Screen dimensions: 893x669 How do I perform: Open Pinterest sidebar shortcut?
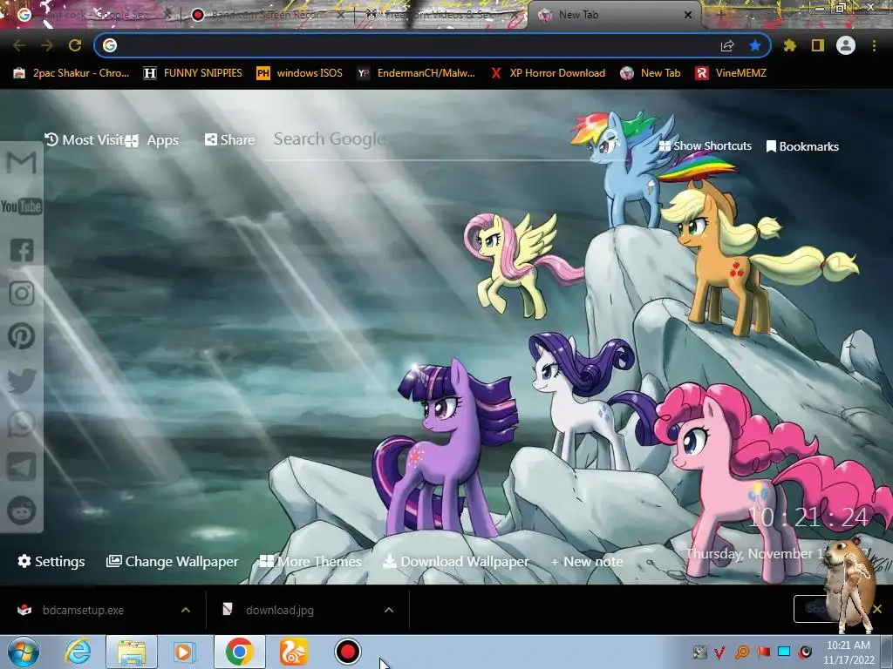point(21,337)
